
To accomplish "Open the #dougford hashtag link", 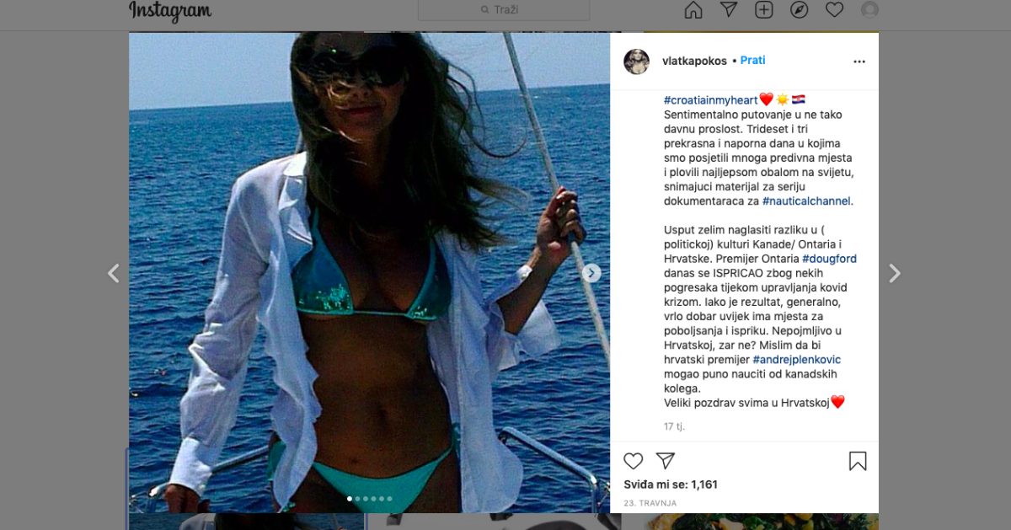I will click(x=829, y=259).
